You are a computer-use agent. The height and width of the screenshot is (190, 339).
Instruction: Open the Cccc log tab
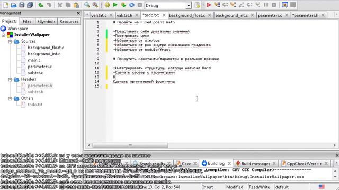coord(186,164)
